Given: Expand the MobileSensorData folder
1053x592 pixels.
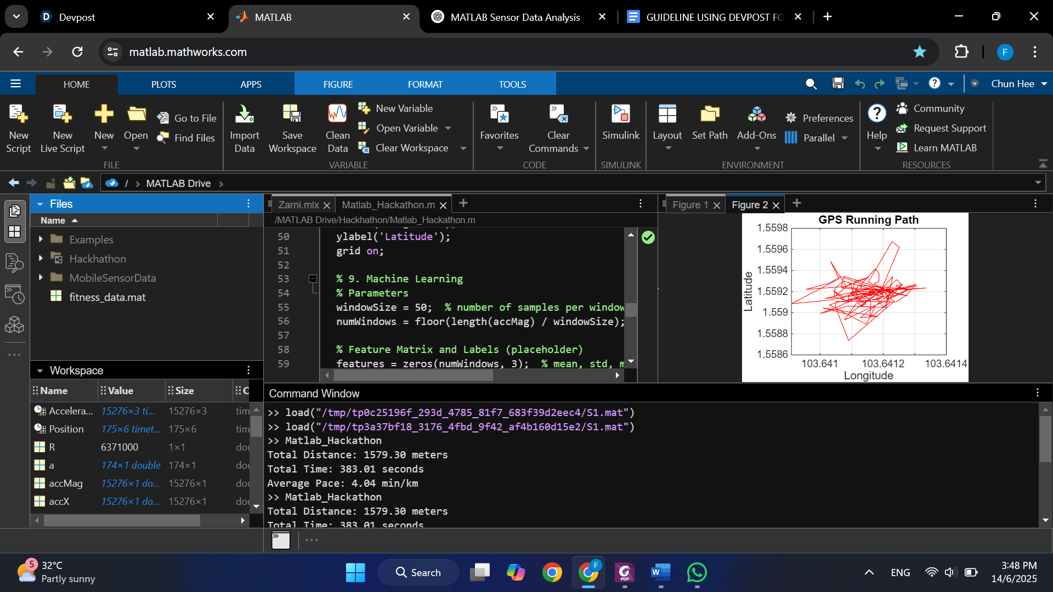Looking at the screenshot, I should (x=41, y=277).
